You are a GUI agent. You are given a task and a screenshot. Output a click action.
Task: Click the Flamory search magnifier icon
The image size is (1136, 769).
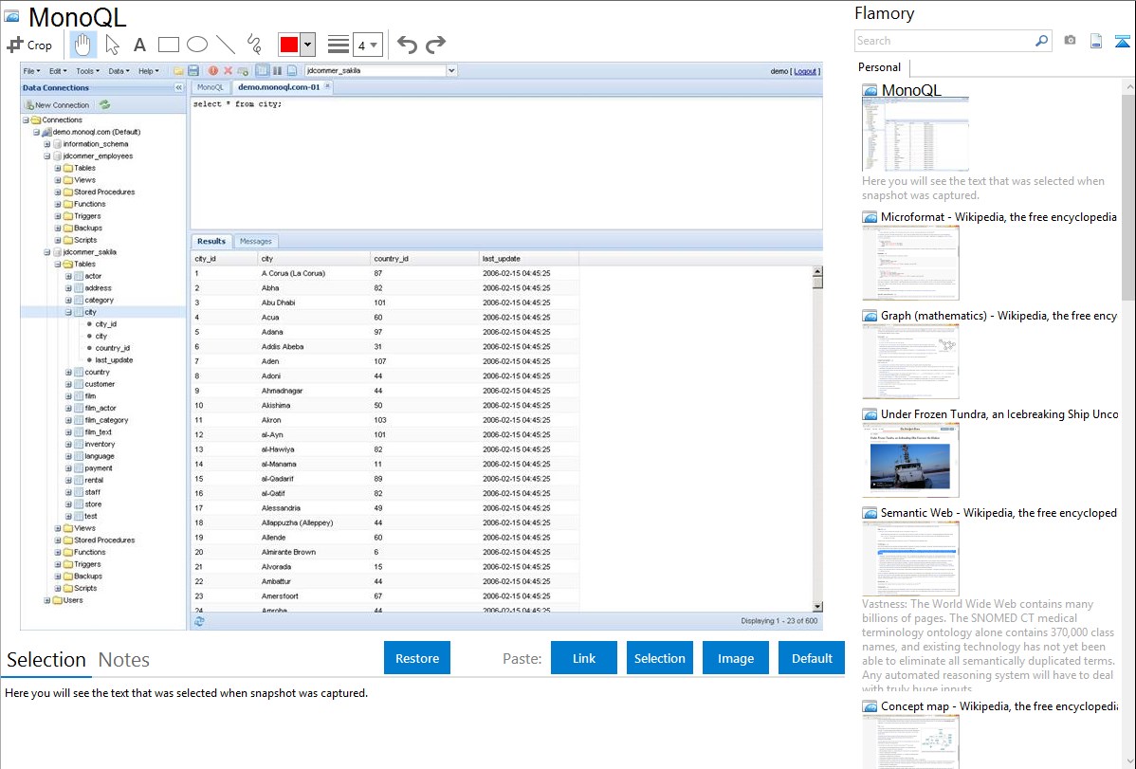coord(1041,41)
